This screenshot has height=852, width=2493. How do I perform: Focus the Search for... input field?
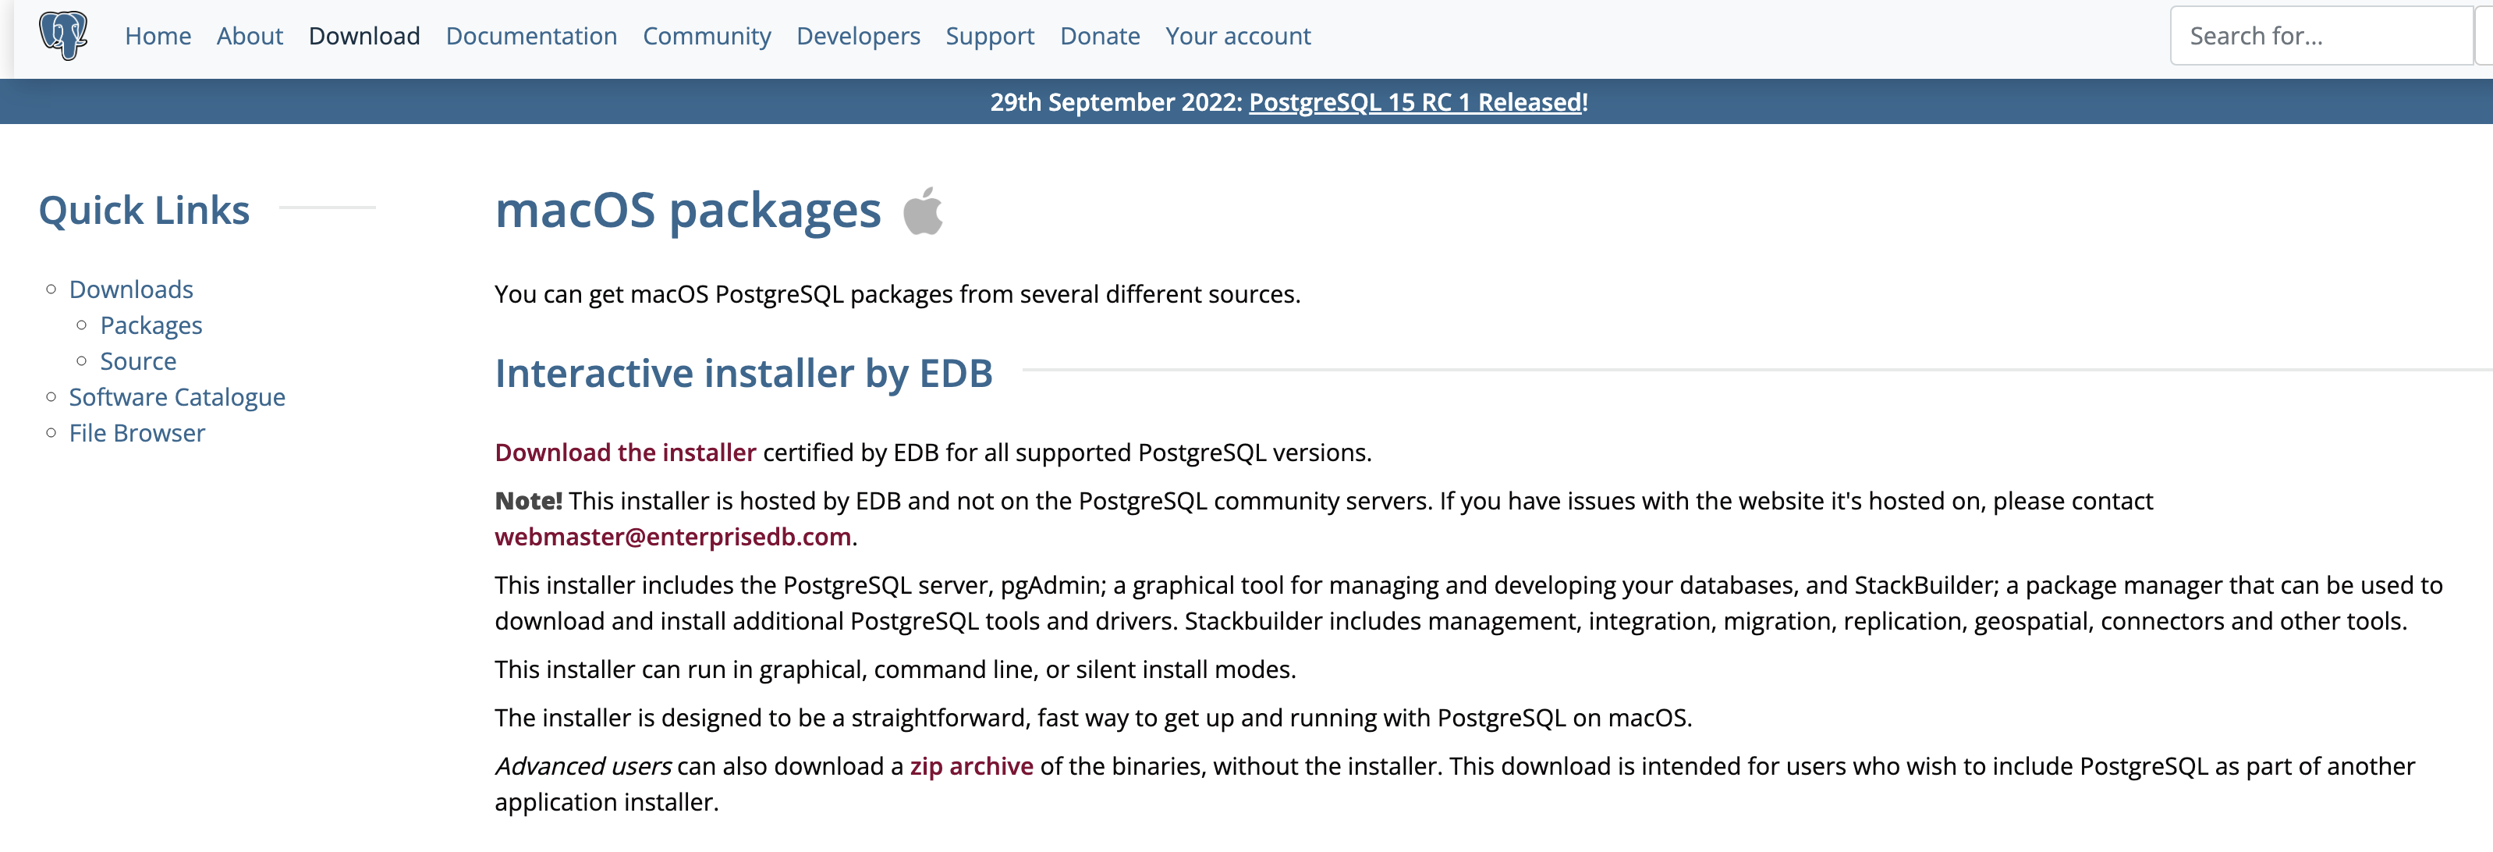click(x=2321, y=36)
